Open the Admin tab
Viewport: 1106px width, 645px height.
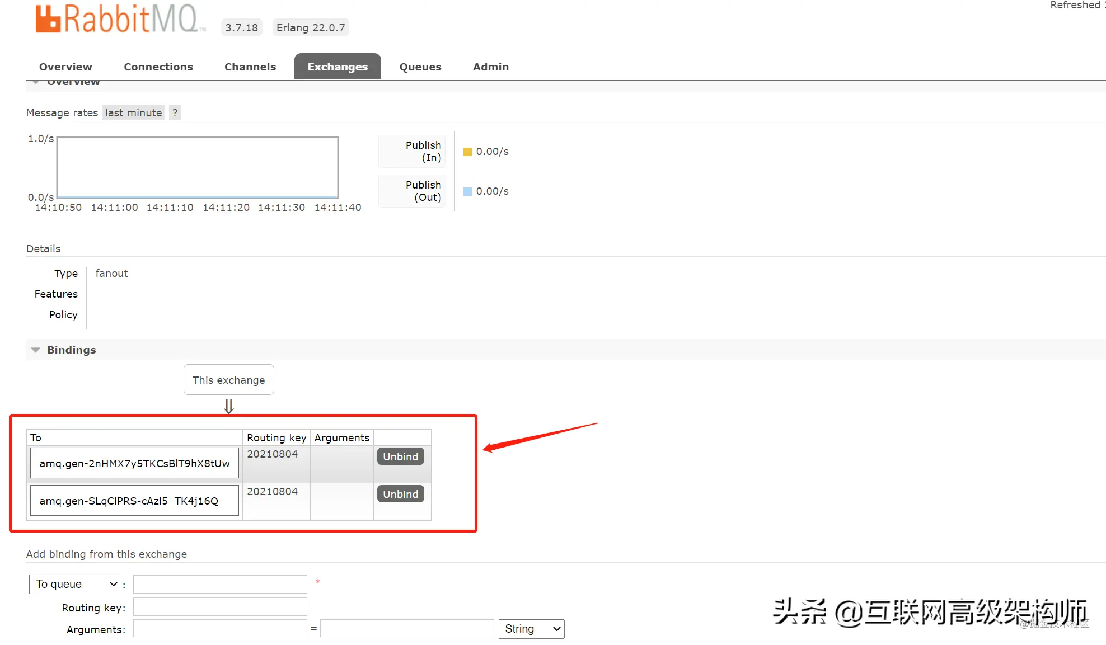point(490,67)
